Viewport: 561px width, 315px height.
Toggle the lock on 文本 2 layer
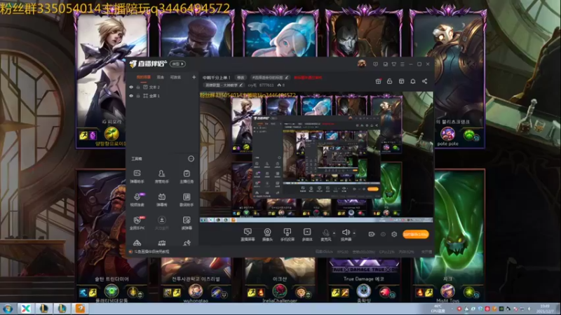[x=138, y=87]
